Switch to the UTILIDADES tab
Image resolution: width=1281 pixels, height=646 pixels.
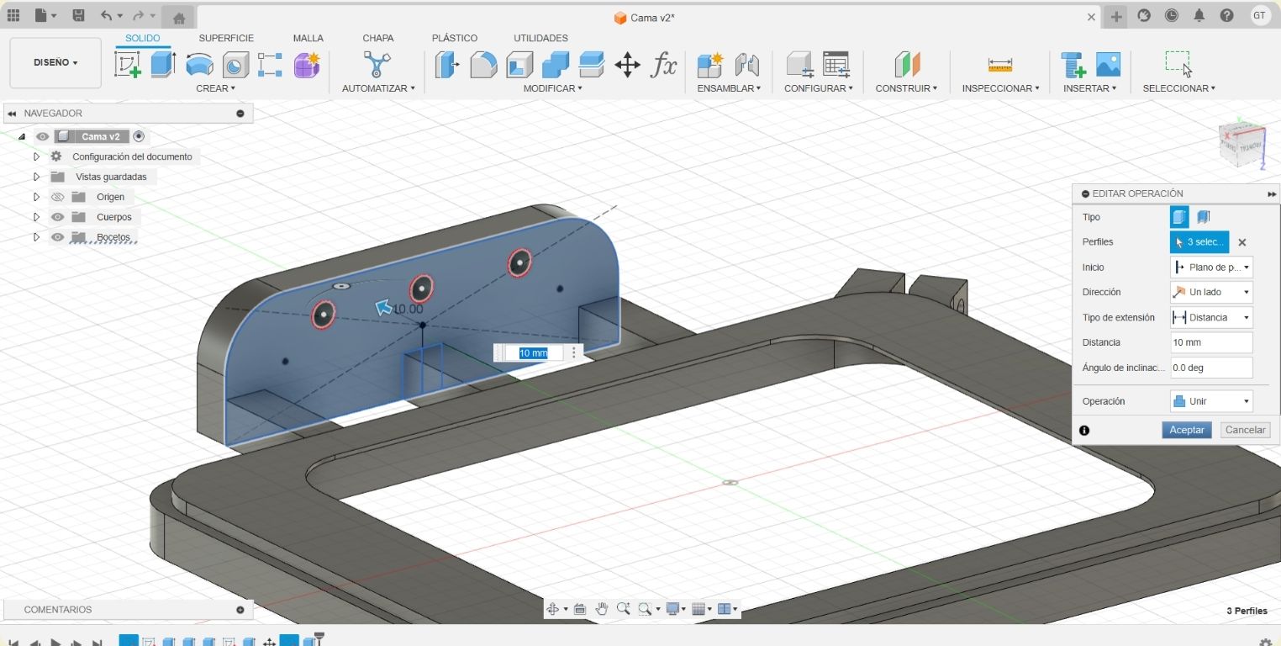540,38
